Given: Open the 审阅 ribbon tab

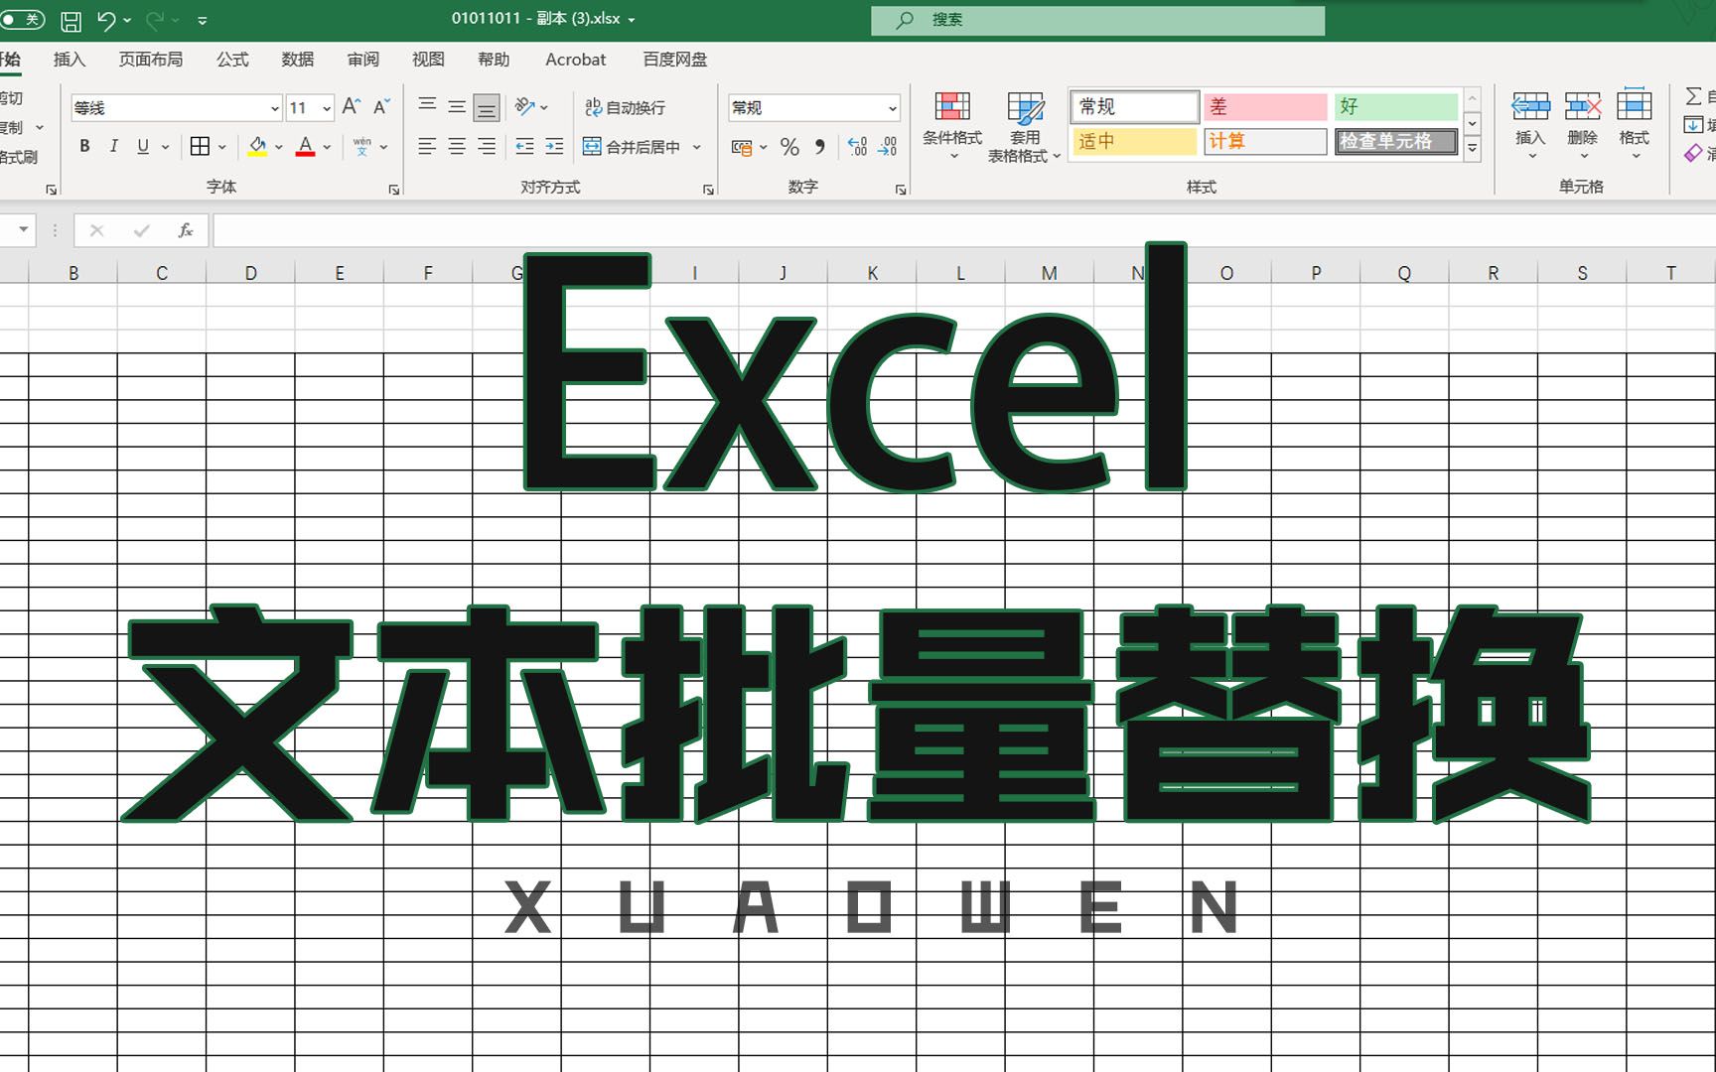Looking at the screenshot, I should click(x=363, y=60).
